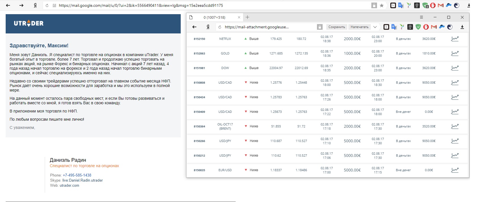Select trade ID 8150212

[199, 156]
